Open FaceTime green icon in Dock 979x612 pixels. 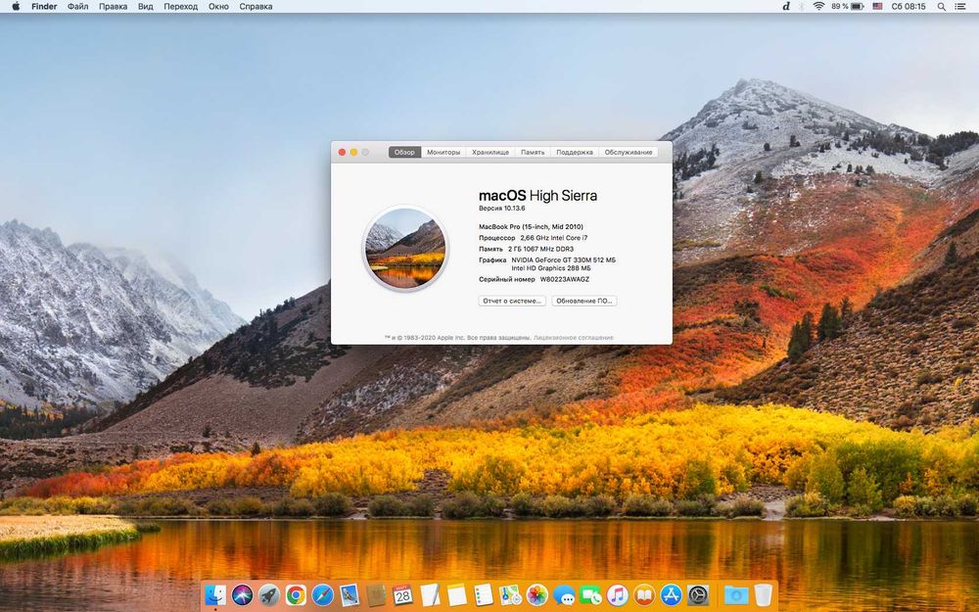coord(590,595)
